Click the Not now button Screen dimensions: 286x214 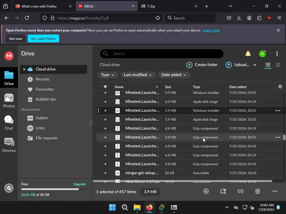(16, 38)
